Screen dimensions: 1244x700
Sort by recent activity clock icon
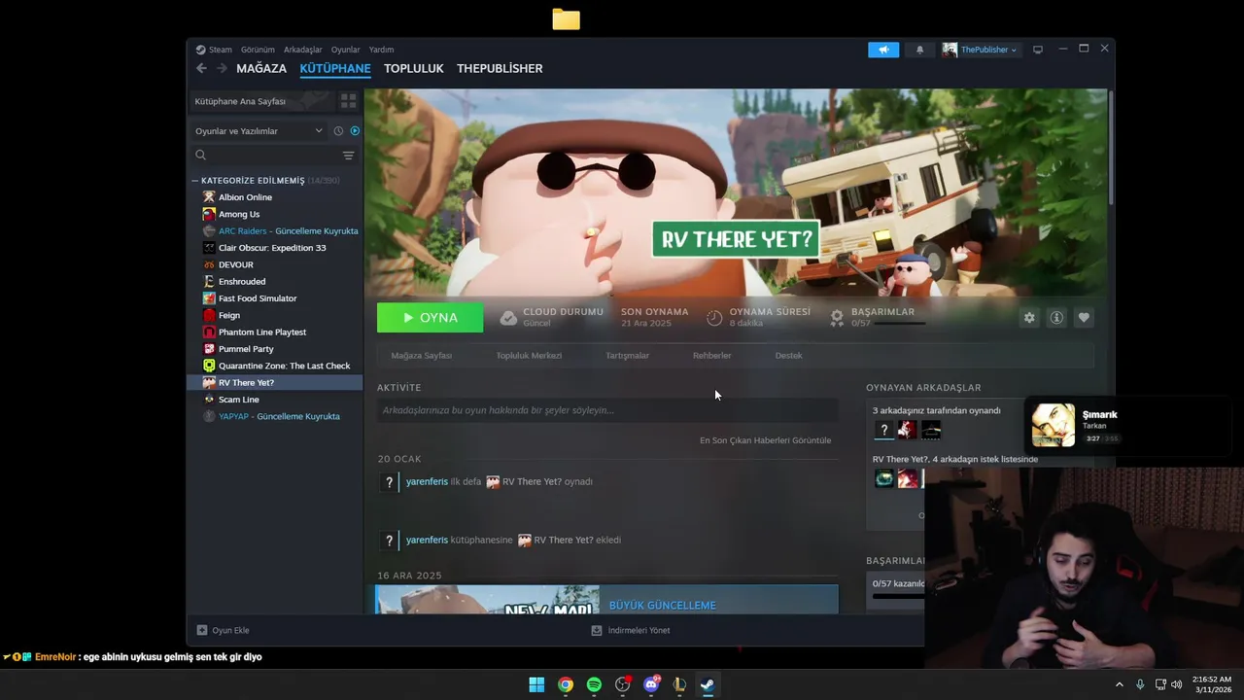(338, 131)
